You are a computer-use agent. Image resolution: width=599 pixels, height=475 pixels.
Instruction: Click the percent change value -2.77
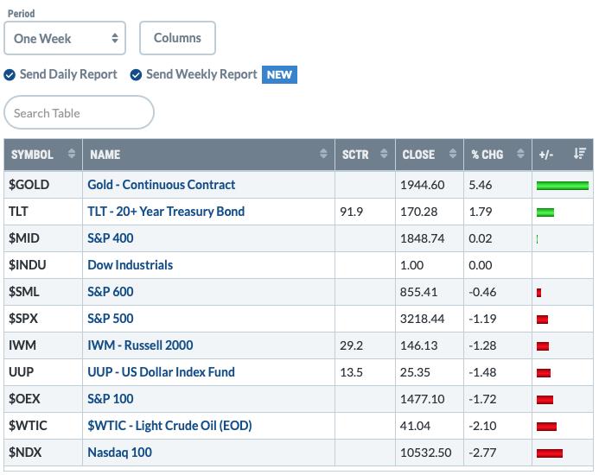pos(482,453)
